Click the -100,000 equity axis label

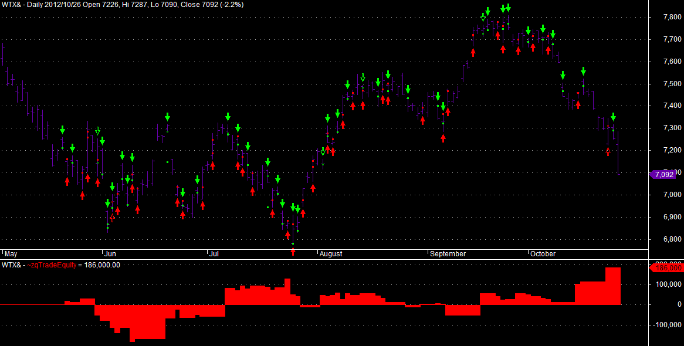click(x=666, y=325)
